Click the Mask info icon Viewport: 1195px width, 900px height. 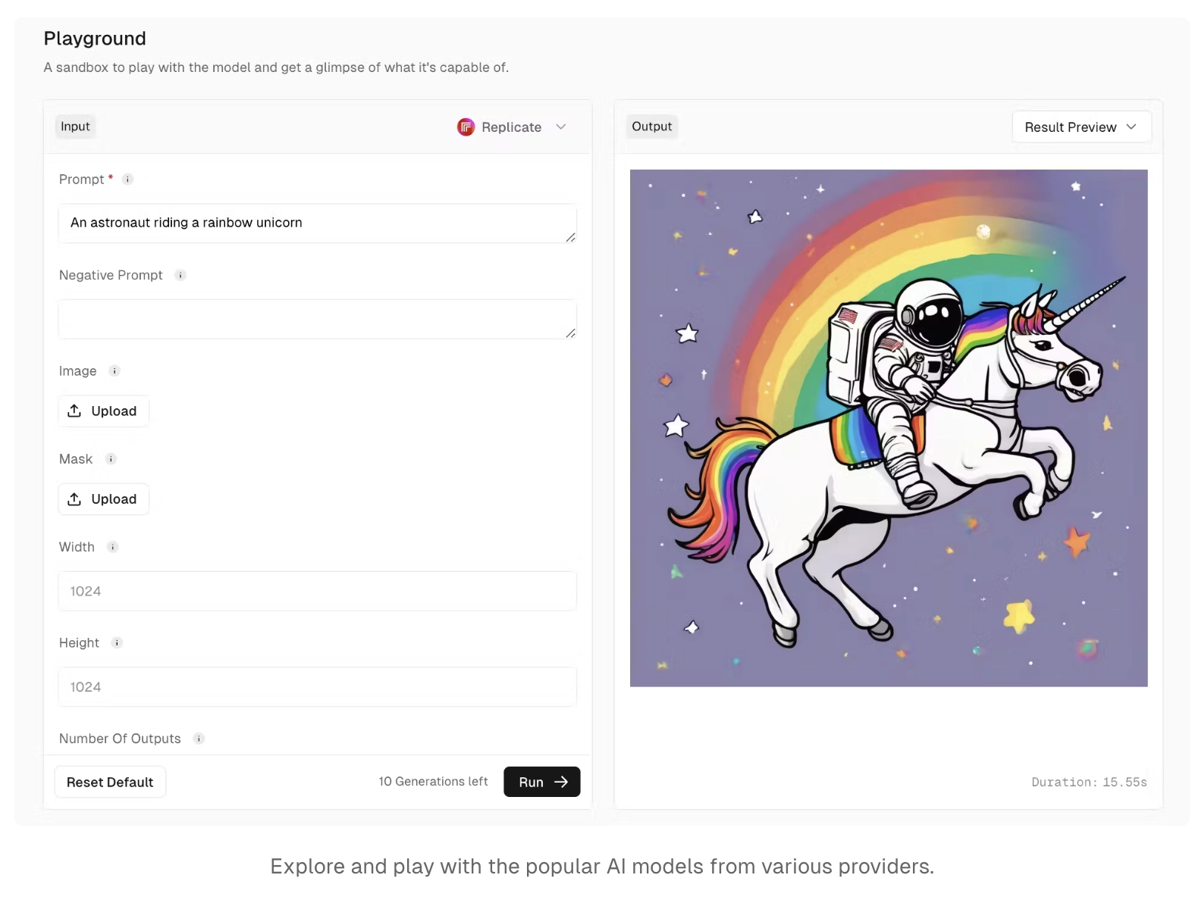click(111, 459)
